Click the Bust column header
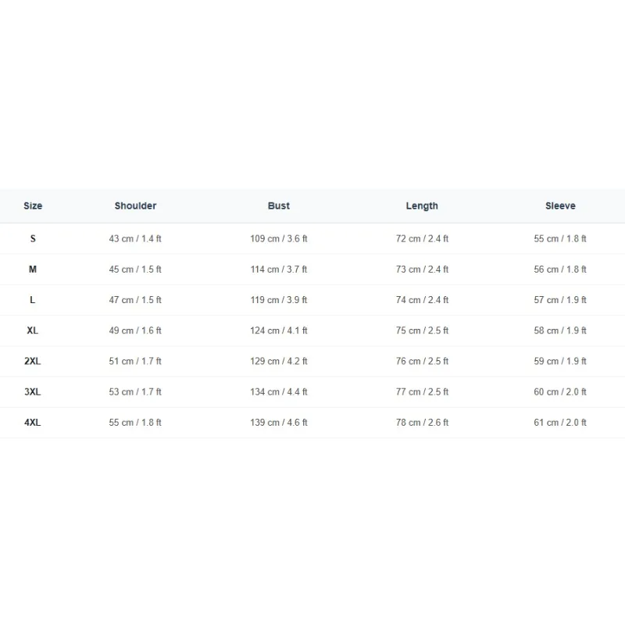 [x=279, y=206]
